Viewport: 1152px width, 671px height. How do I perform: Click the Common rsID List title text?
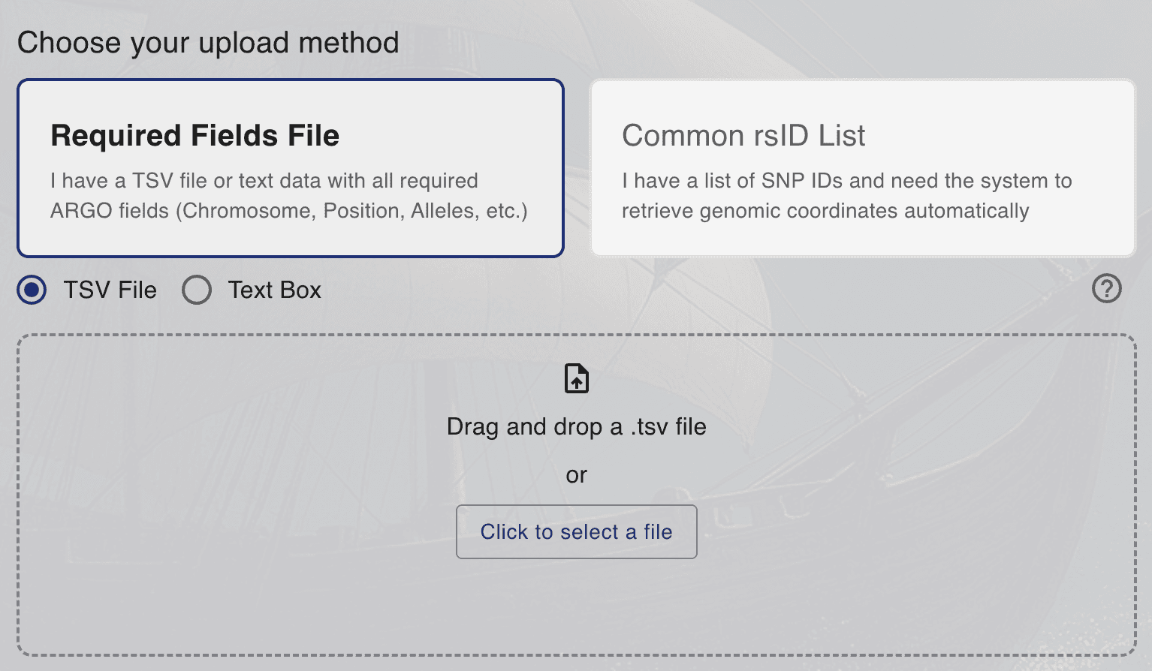tap(743, 136)
